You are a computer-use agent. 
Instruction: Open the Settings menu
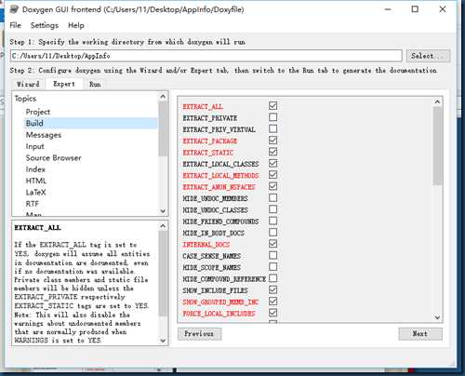(45, 25)
